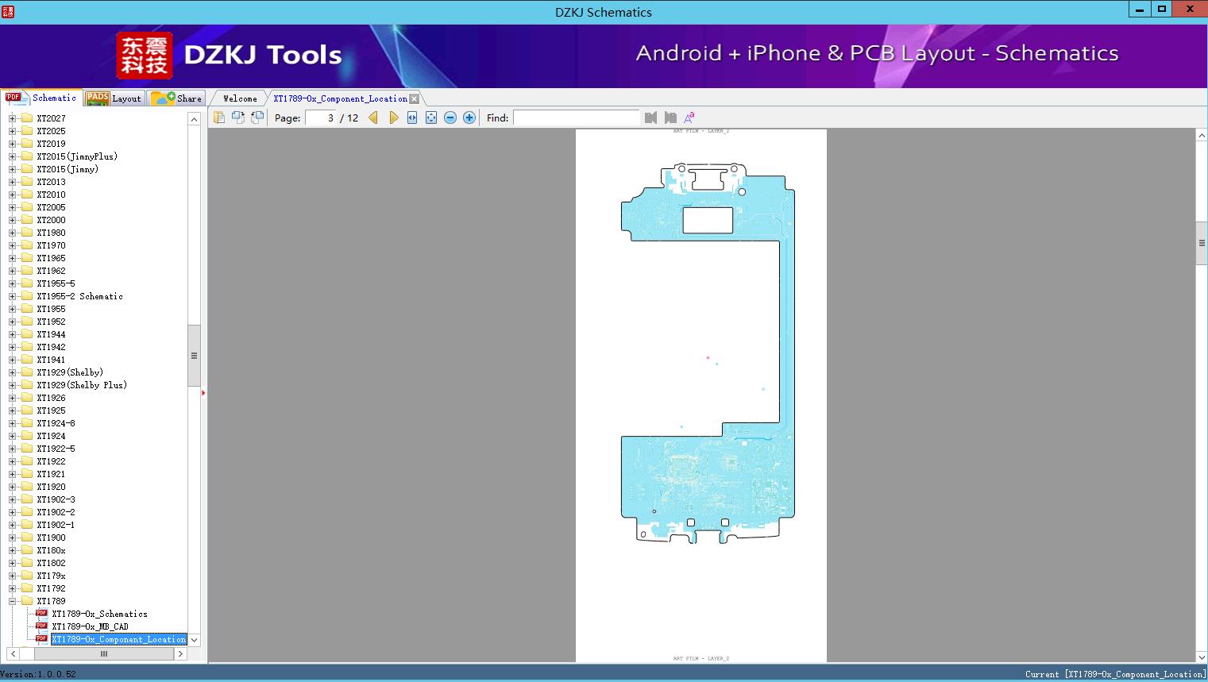
Task: Select the XT2010 folder
Action: (51, 195)
